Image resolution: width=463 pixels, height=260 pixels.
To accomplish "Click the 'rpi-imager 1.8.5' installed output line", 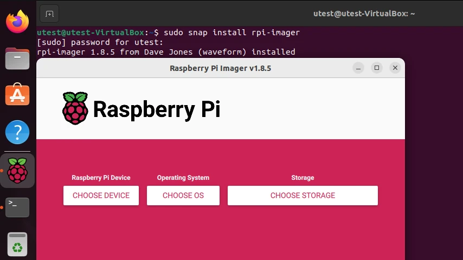I will [x=166, y=52].
